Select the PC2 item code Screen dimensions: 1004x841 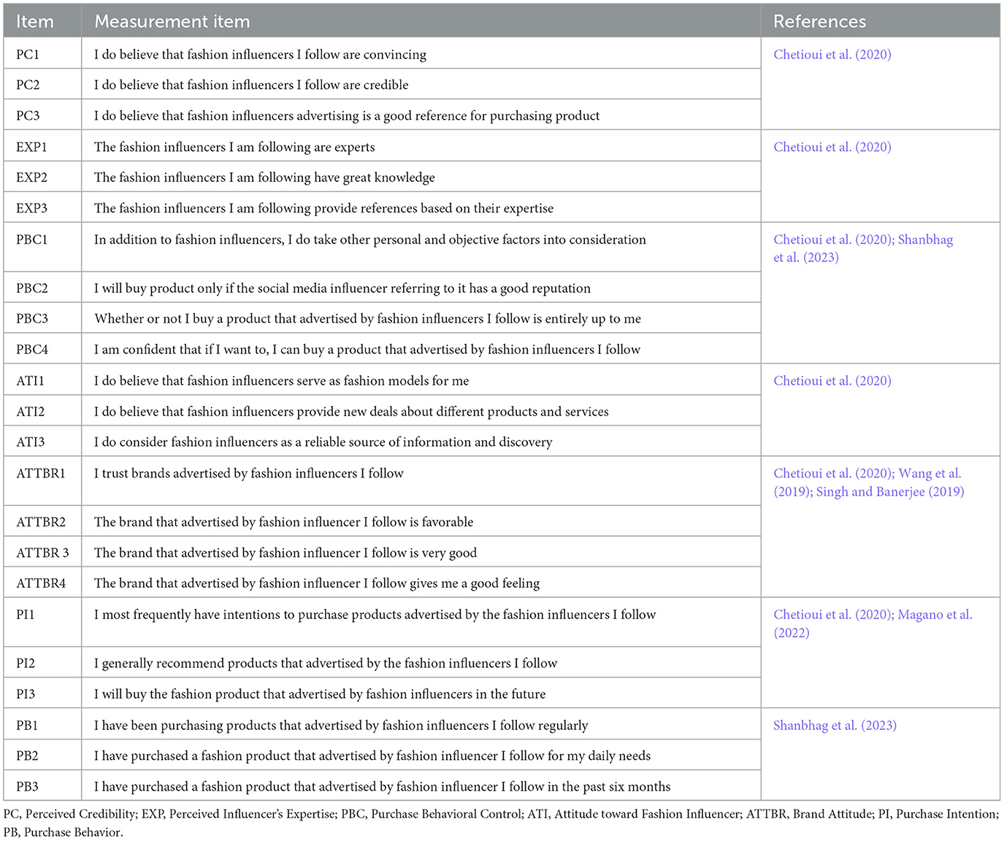click(28, 85)
